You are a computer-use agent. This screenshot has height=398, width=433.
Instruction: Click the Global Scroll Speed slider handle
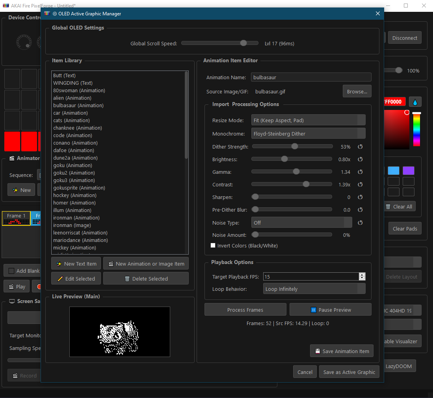[x=243, y=43]
